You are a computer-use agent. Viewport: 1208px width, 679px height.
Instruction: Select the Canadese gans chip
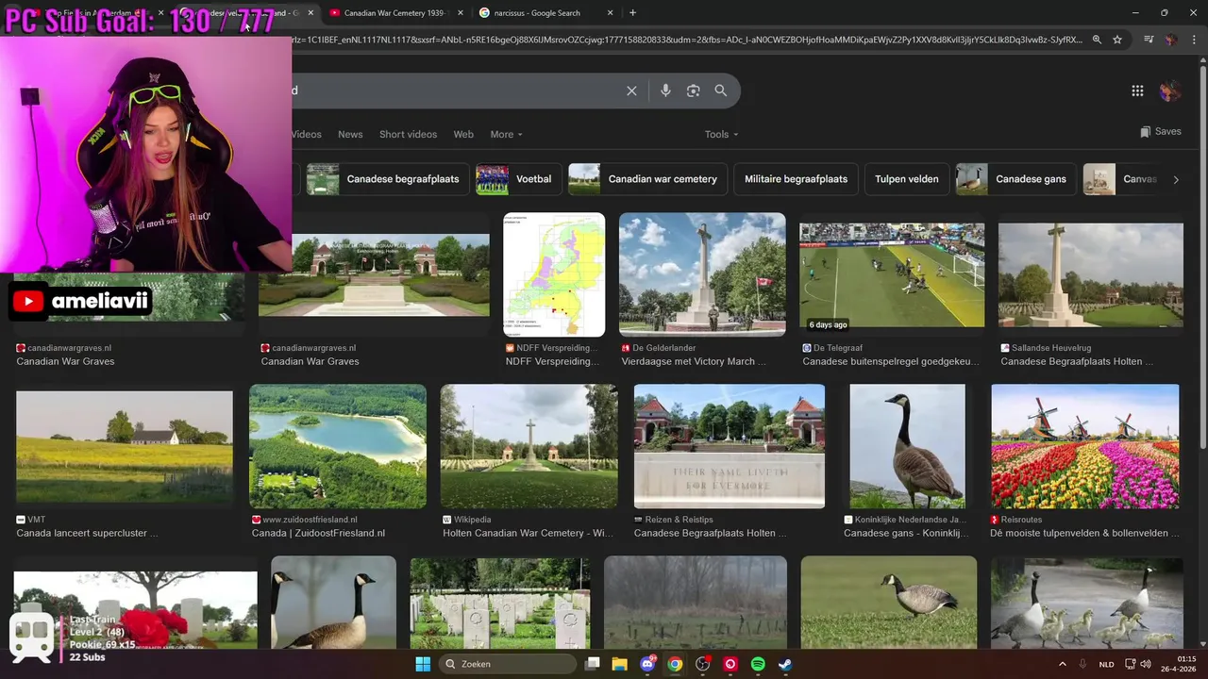[1015, 179]
